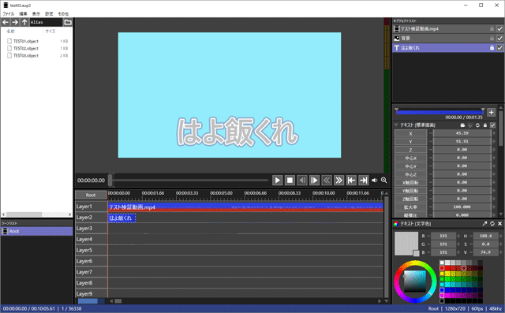Viewport: 505px width, 313px height.
Task: Decrease the G color value
Action: [428, 244]
